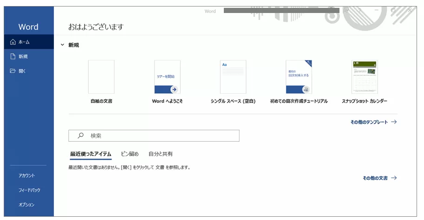Collapse the 新規 section chevron
Screen dimensions: 424x220
point(62,45)
